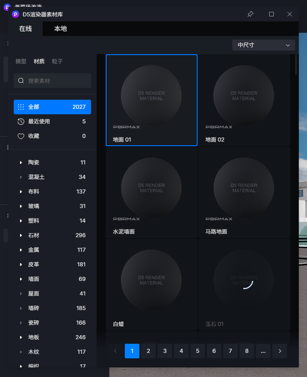Select the 地板 category

click(35, 337)
